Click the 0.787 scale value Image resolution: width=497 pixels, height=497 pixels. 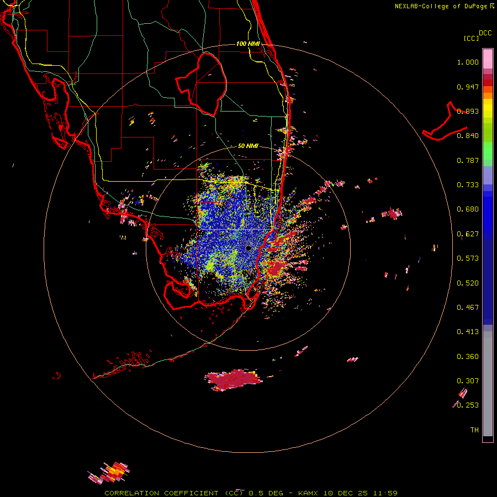468,160
